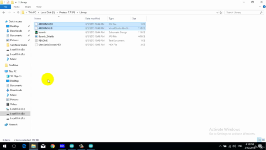Open OneDrive in navigation pane
Screen dimensions: 266x150
(x=13, y=65)
